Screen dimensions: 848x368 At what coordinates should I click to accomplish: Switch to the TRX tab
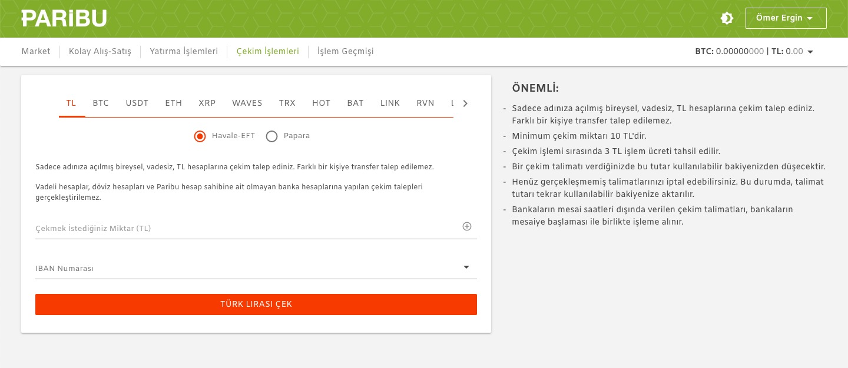click(287, 103)
